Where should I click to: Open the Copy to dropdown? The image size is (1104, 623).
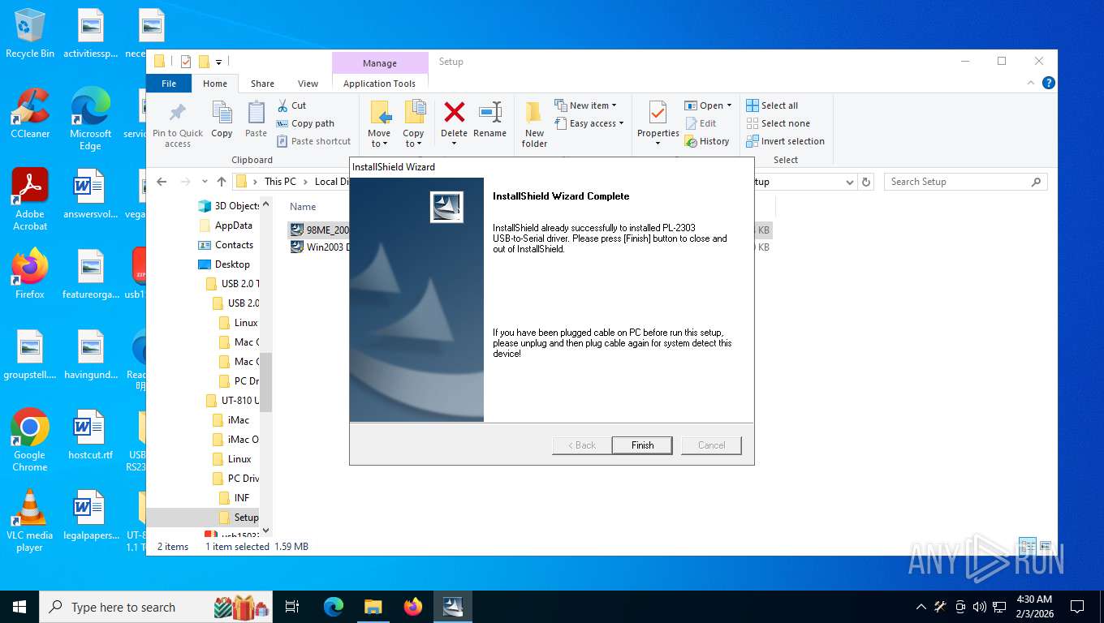tap(413, 124)
